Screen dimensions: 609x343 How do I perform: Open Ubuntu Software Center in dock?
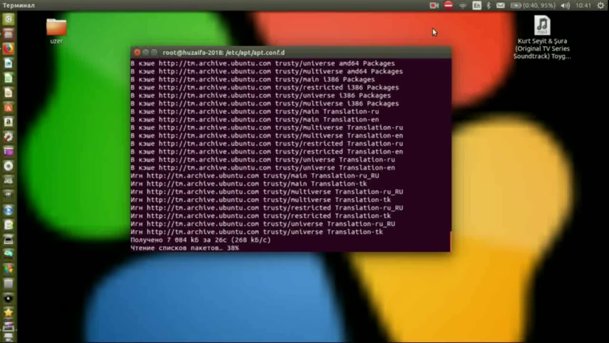point(8,108)
